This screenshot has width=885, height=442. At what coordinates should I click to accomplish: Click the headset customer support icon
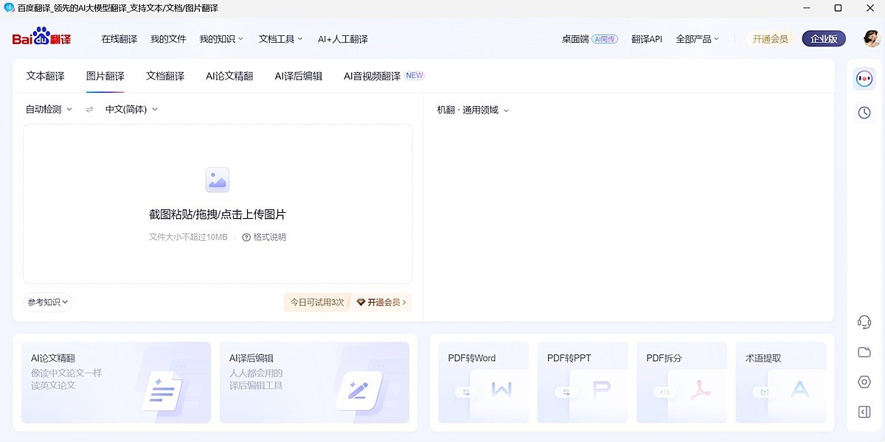(x=864, y=320)
